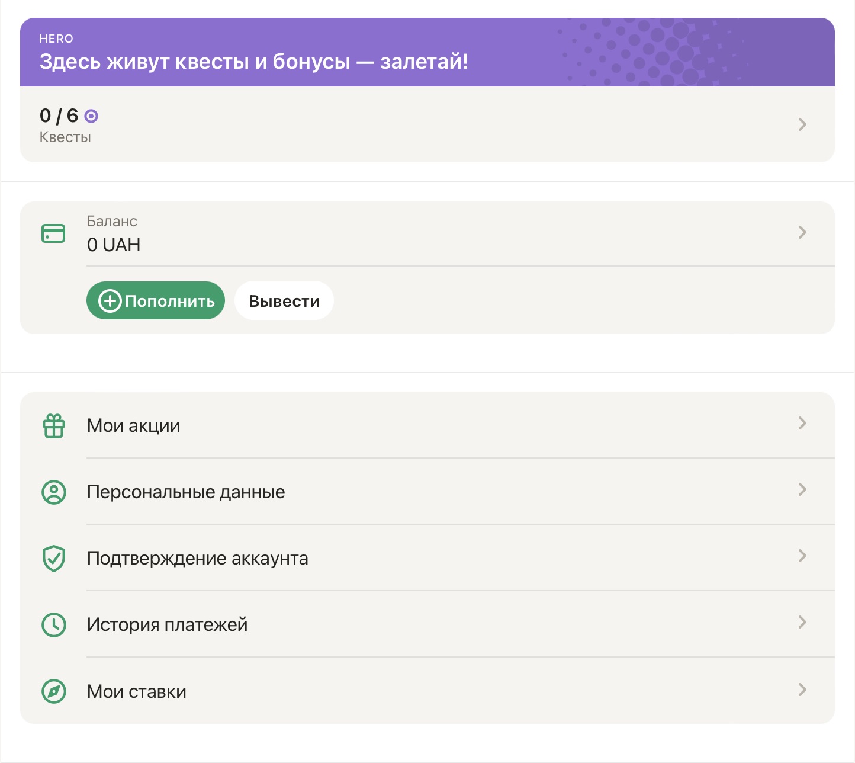View История платежей
This screenshot has width=855, height=763.
[x=427, y=624]
